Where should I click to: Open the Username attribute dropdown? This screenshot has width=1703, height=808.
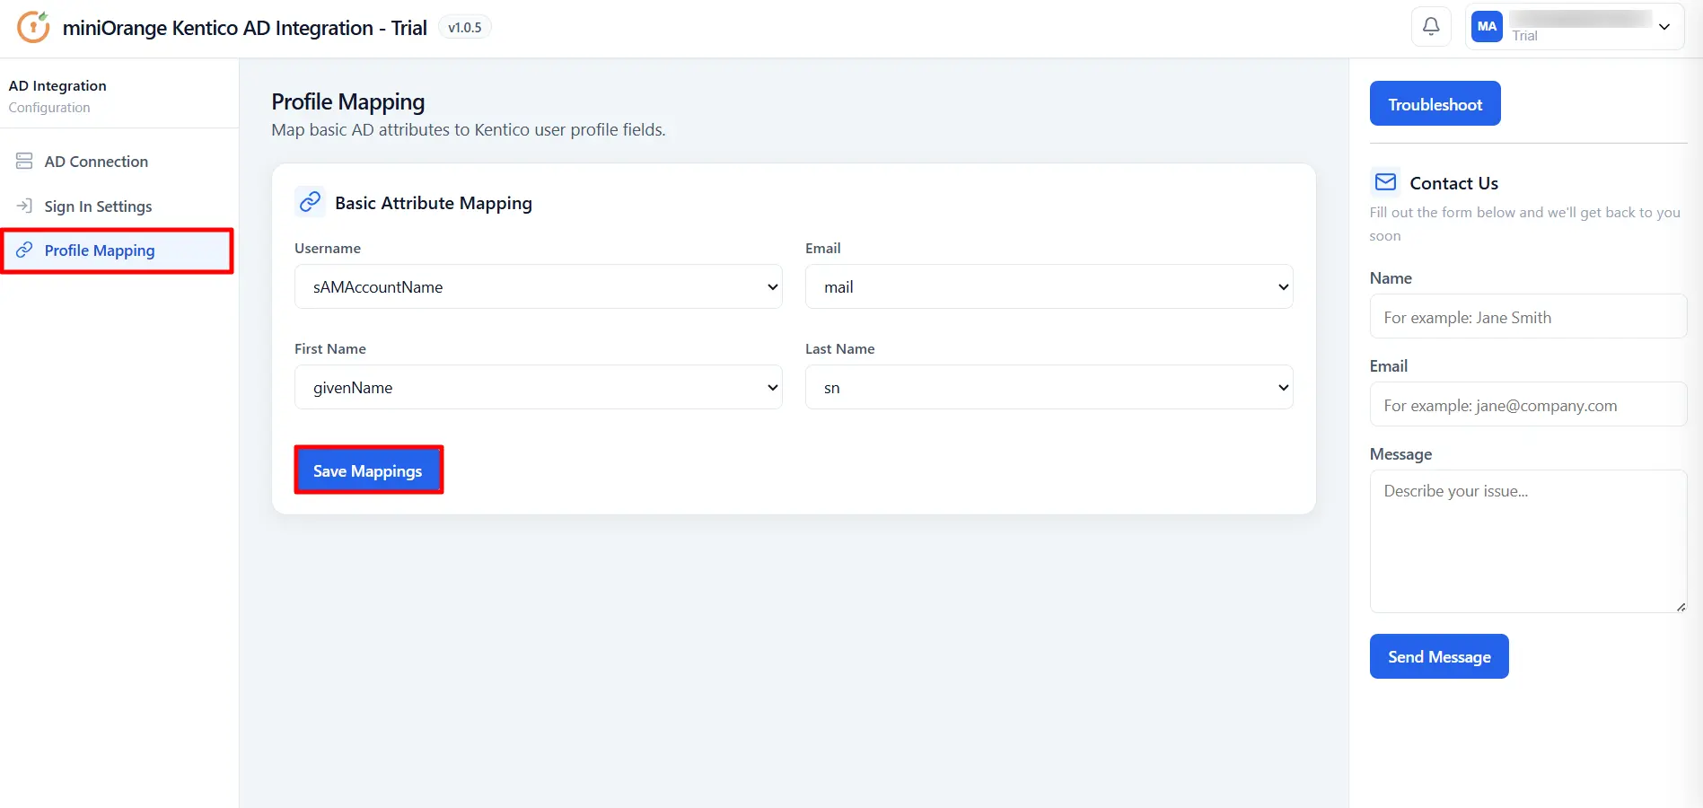pyautogui.click(x=539, y=286)
